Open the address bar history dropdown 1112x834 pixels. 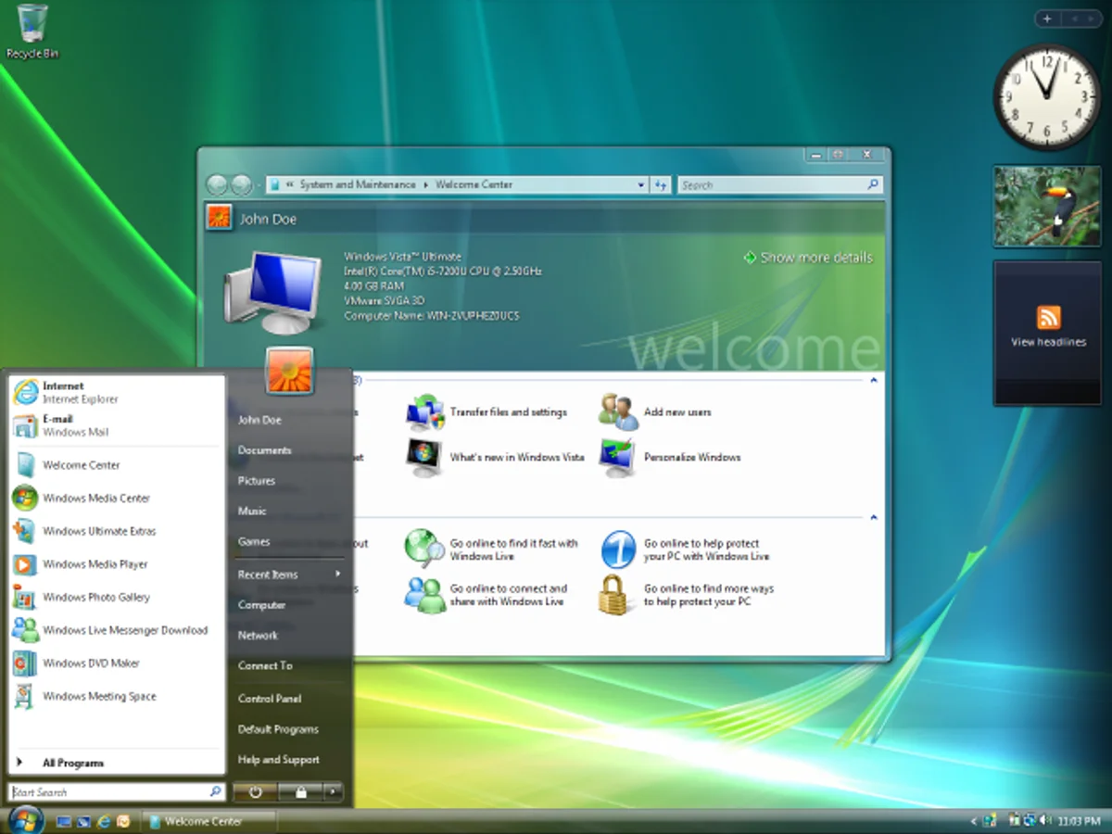640,184
